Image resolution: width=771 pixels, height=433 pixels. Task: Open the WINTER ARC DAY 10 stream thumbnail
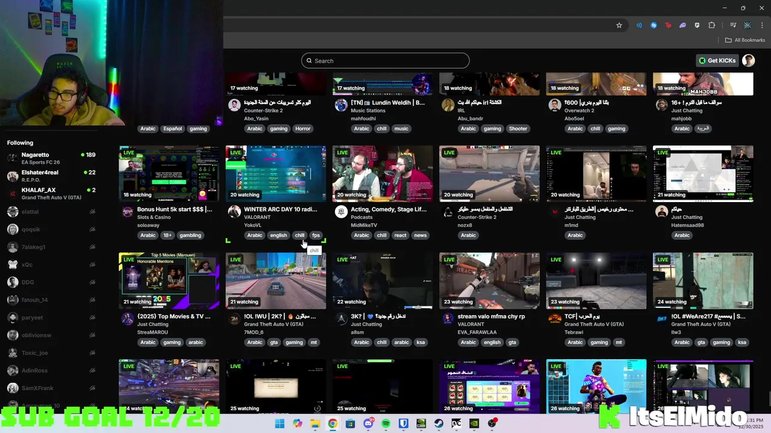tap(276, 174)
